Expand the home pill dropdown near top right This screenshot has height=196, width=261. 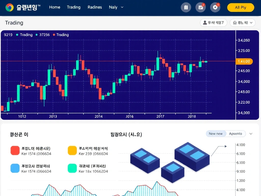click(x=251, y=23)
